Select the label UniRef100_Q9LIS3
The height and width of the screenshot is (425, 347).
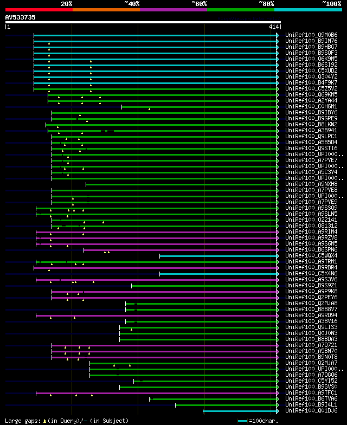[311, 327]
